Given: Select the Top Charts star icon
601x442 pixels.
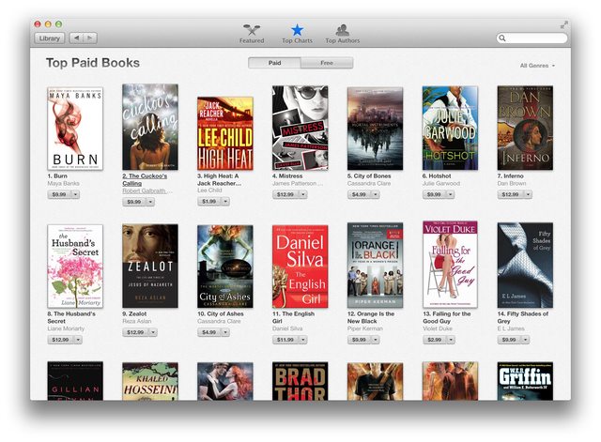Looking at the screenshot, I should [x=297, y=30].
